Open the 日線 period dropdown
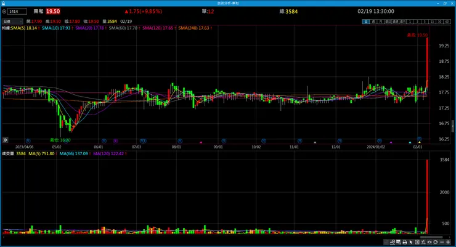The image size is (456, 247). (x=12, y=22)
